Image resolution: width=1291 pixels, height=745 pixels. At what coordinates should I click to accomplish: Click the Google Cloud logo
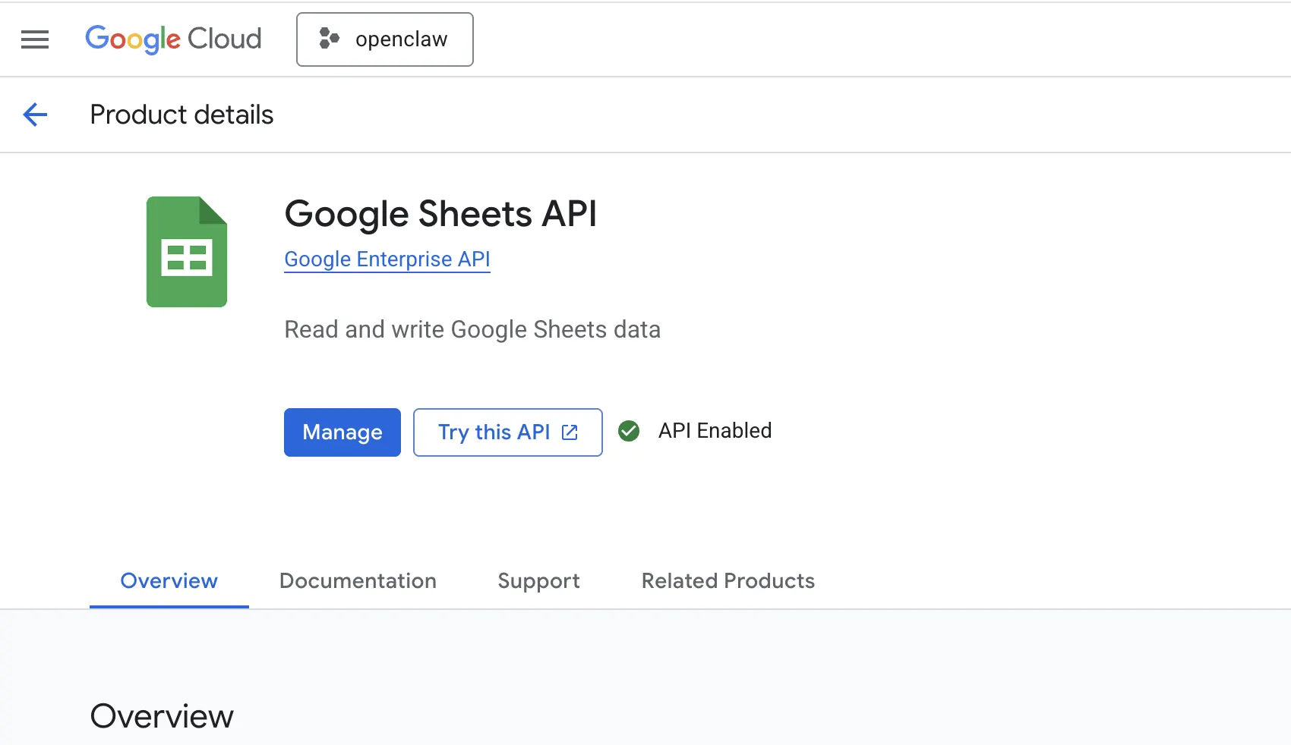coord(173,39)
